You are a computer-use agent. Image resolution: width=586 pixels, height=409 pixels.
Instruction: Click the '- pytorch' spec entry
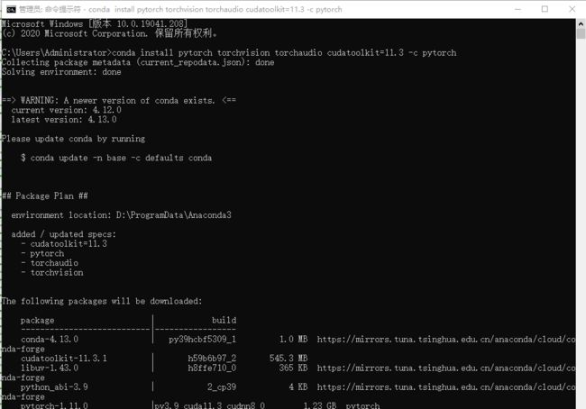(42, 254)
